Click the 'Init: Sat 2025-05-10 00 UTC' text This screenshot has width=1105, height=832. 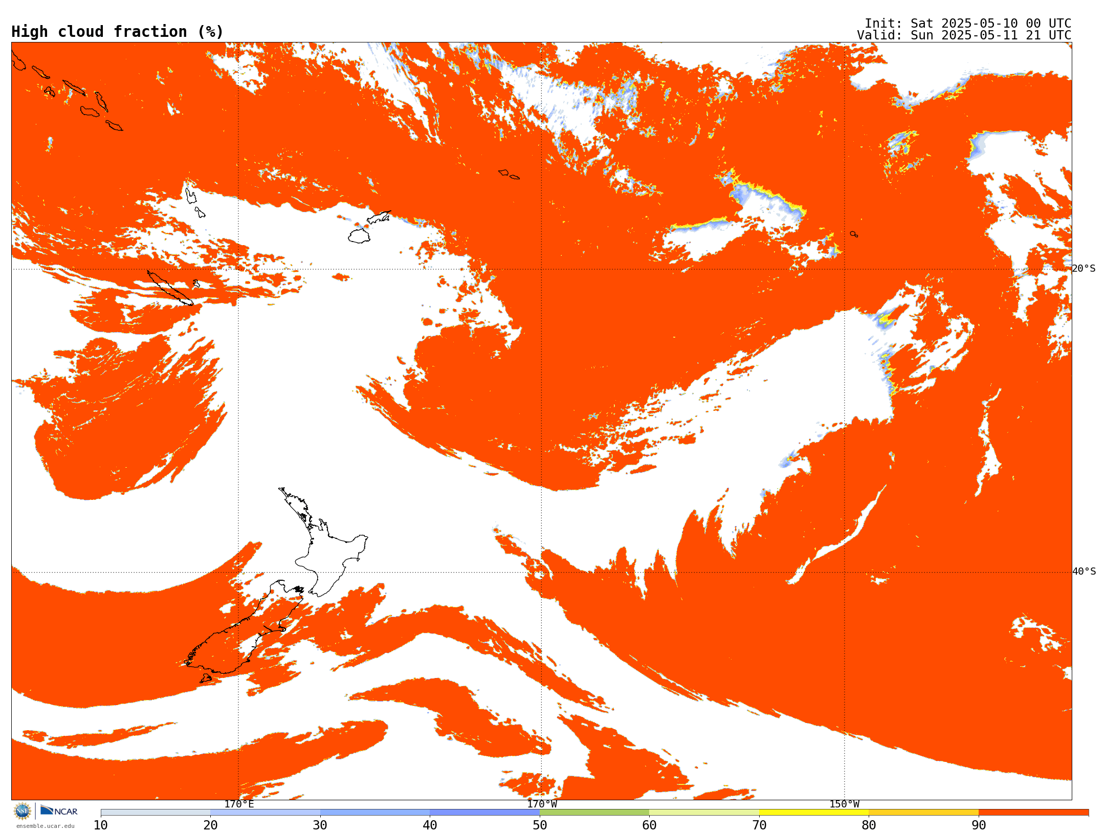tap(968, 24)
